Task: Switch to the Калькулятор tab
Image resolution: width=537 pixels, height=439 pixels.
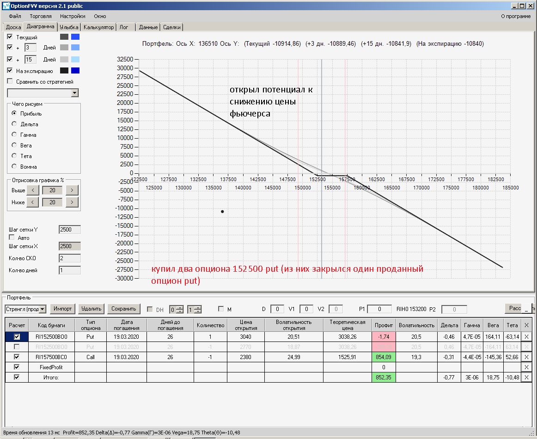Action: 98,27
